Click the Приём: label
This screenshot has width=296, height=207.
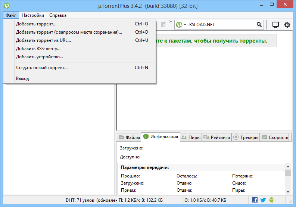128,190
